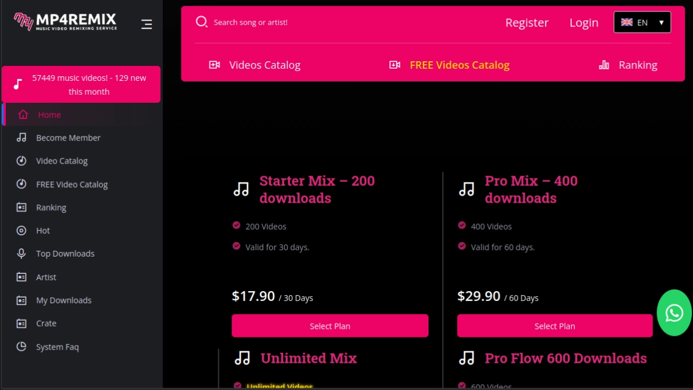This screenshot has height=390, width=693.
Task: Toggle the hamburger sidebar menu
Action: click(x=147, y=24)
